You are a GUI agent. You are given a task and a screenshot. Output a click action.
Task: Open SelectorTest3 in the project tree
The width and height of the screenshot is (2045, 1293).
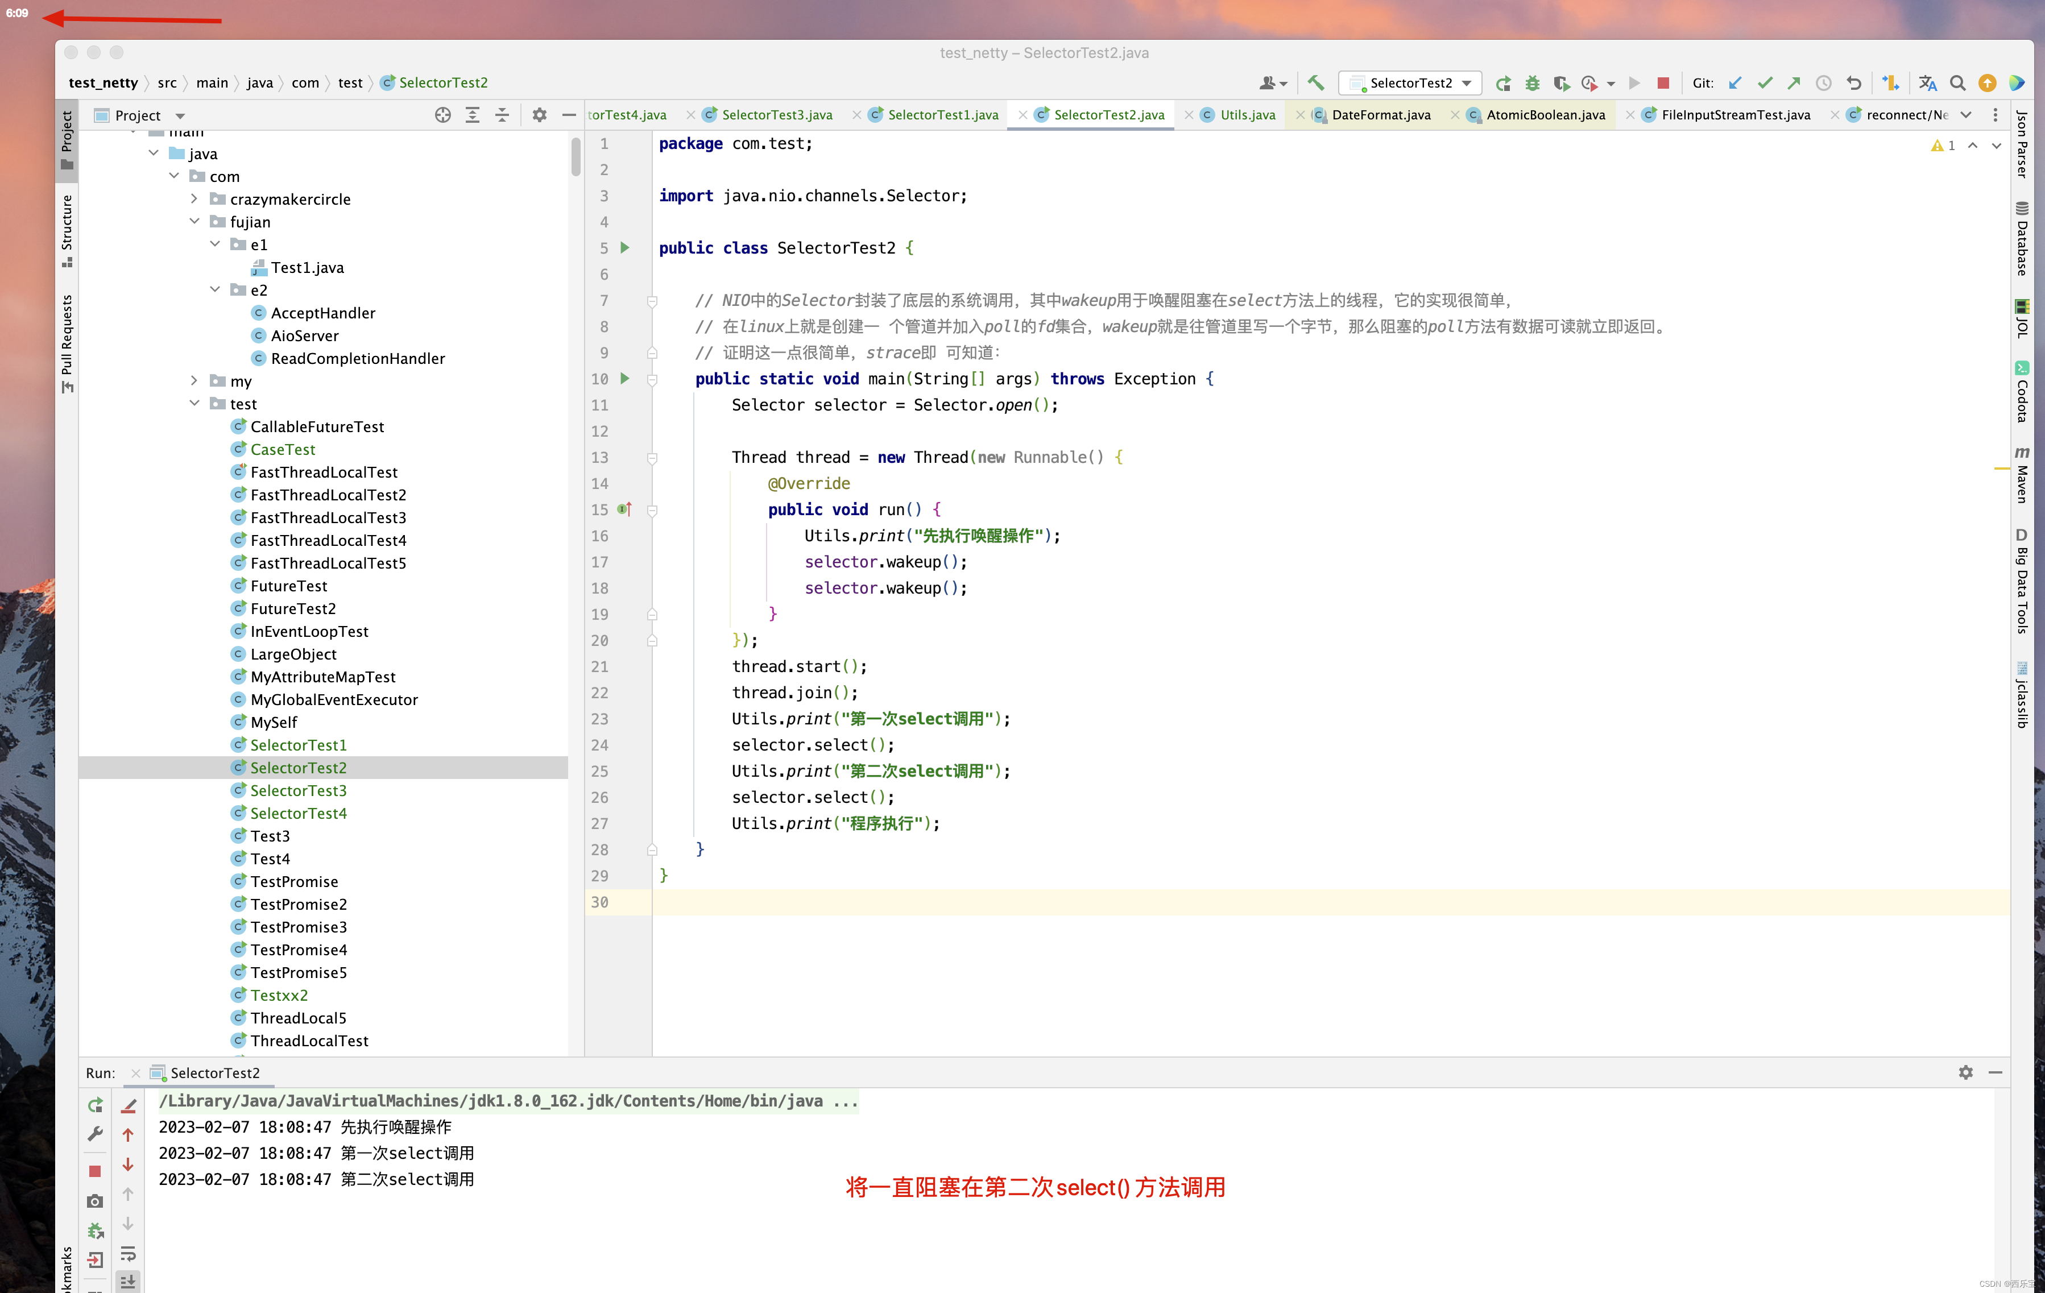pyautogui.click(x=298, y=790)
